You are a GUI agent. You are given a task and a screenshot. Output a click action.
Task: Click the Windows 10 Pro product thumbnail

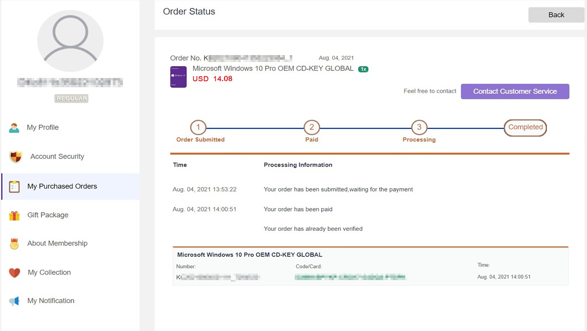click(178, 77)
